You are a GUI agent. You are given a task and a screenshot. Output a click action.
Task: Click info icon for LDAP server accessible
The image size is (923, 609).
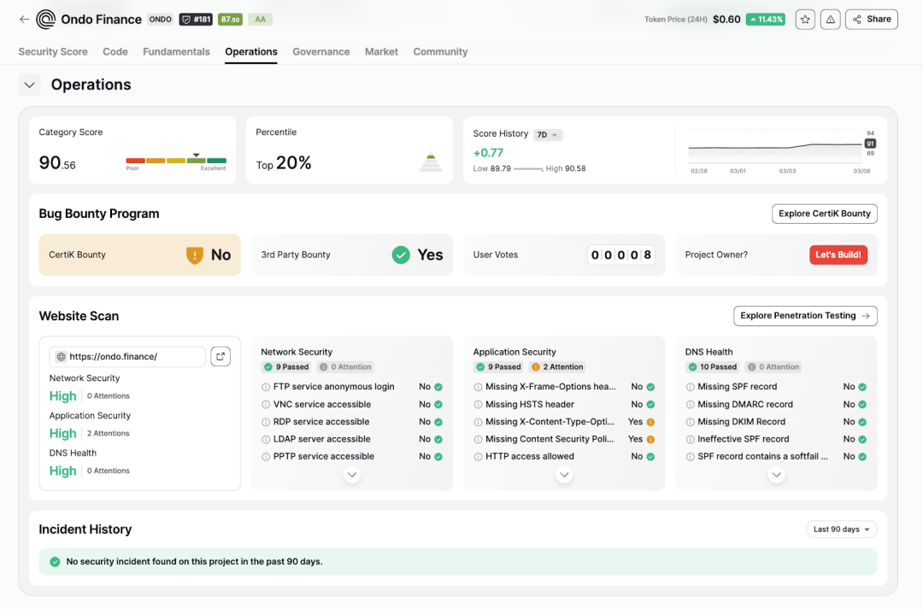(x=266, y=440)
